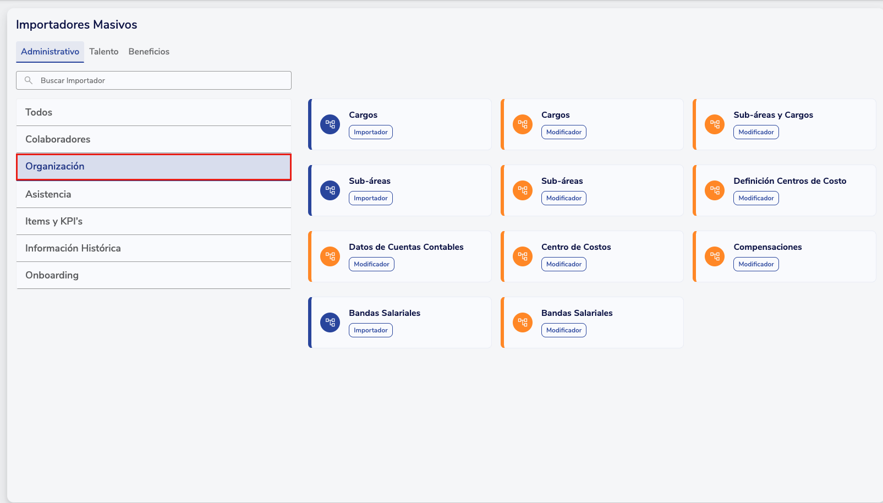
Task: Select the Administrativo tab
Action: 50,52
